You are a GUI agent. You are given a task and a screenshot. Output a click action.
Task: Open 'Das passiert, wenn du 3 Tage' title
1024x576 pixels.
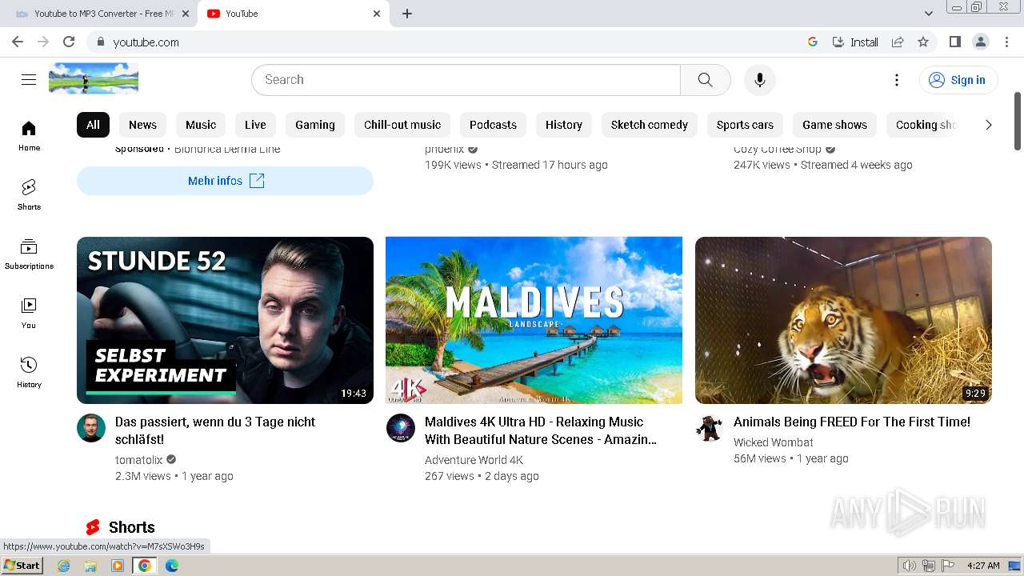pyautogui.click(x=215, y=430)
